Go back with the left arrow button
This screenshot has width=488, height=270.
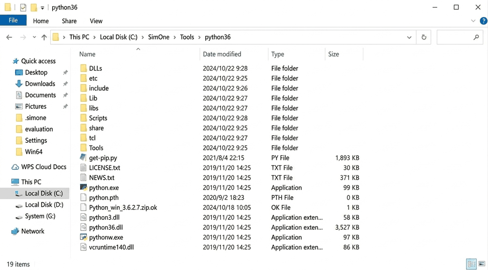click(9, 37)
